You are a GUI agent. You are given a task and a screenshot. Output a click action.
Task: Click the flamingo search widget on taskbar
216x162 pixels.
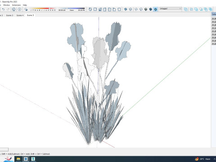click(8, 159)
